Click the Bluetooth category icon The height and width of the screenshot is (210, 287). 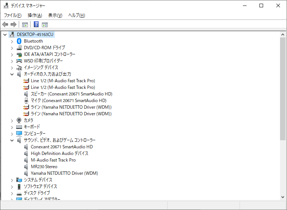[x=19, y=41]
